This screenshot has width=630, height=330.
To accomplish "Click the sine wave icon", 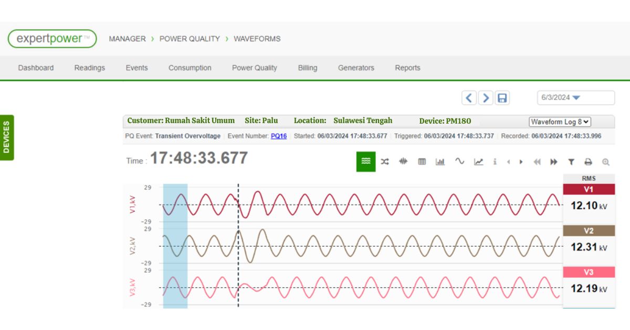I will (x=459, y=161).
